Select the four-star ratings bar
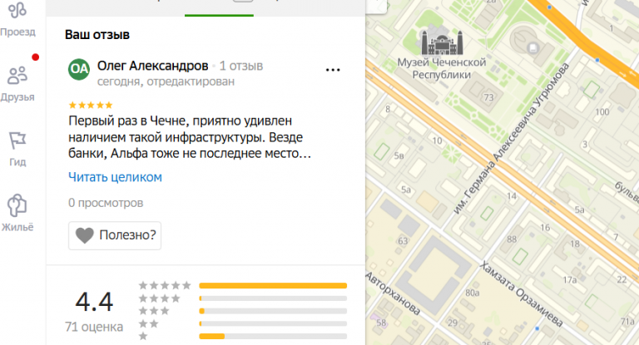639x345 pixels. (x=273, y=298)
